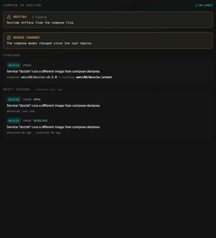Click 'Runtime differs from the compose file' message
This screenshot has height=238, width=216.
point(41,23)
